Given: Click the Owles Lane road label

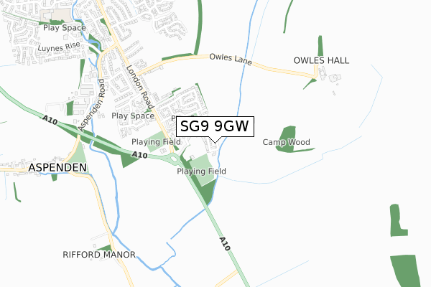Looking at the screenshot, I should (231, 60).
